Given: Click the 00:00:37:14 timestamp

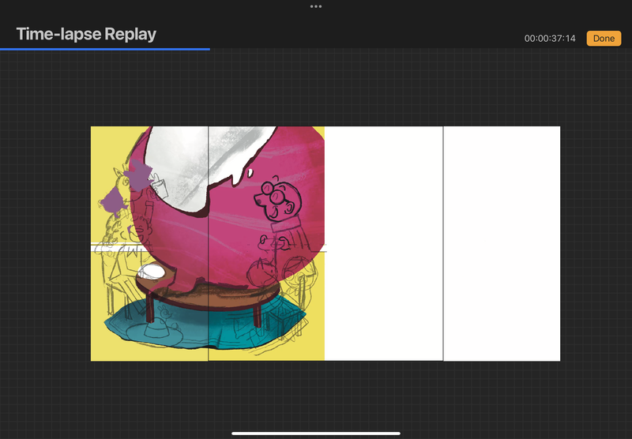Looking at the screenshot, I should coord(550,39).
